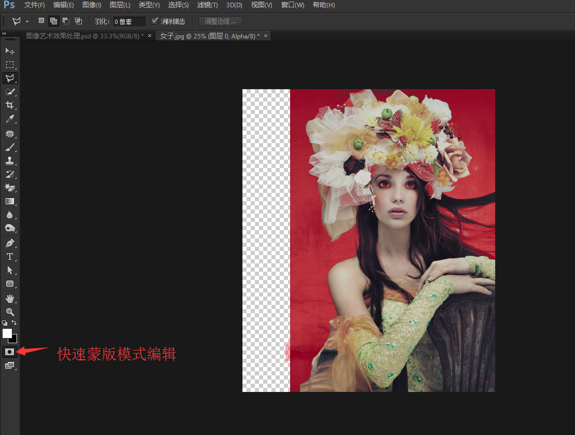
Task: Enable the Subtract from selection mode
Action: click(66, 21)
